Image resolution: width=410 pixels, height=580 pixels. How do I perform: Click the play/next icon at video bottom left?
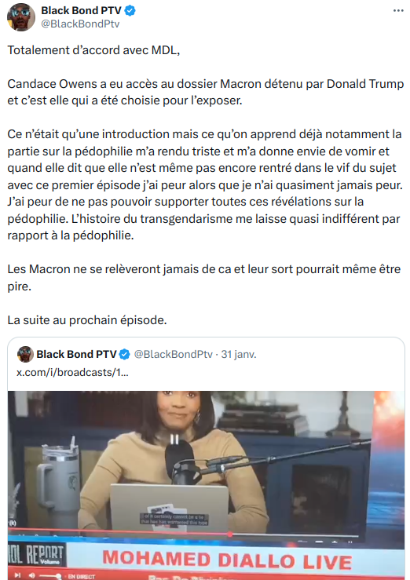click(x=17, y=575)
